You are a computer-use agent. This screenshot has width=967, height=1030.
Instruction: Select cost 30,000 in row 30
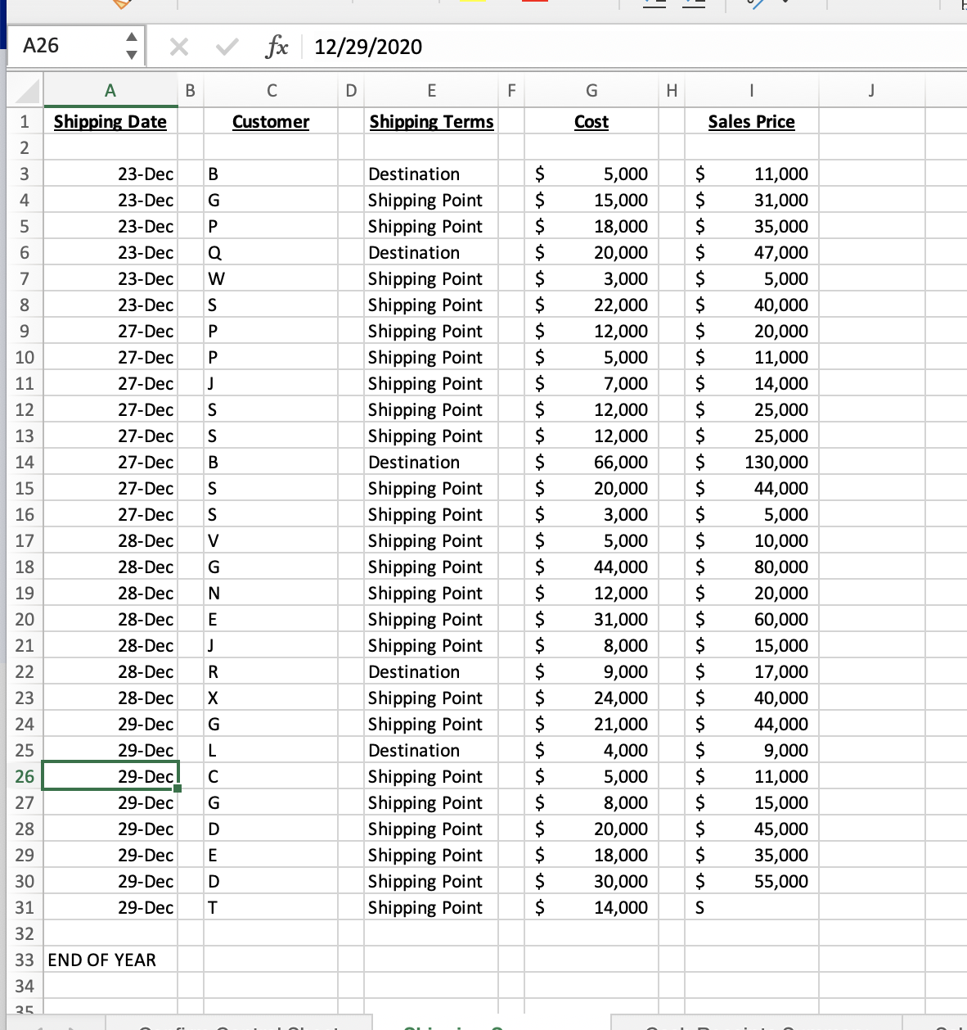[591, 881]
